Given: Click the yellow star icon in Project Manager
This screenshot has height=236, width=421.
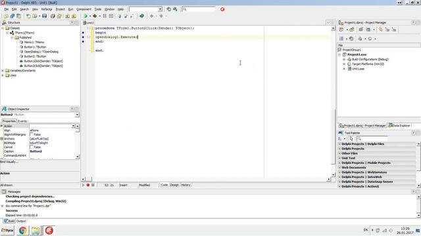Looking at the screenshot, I should (380, 29).
